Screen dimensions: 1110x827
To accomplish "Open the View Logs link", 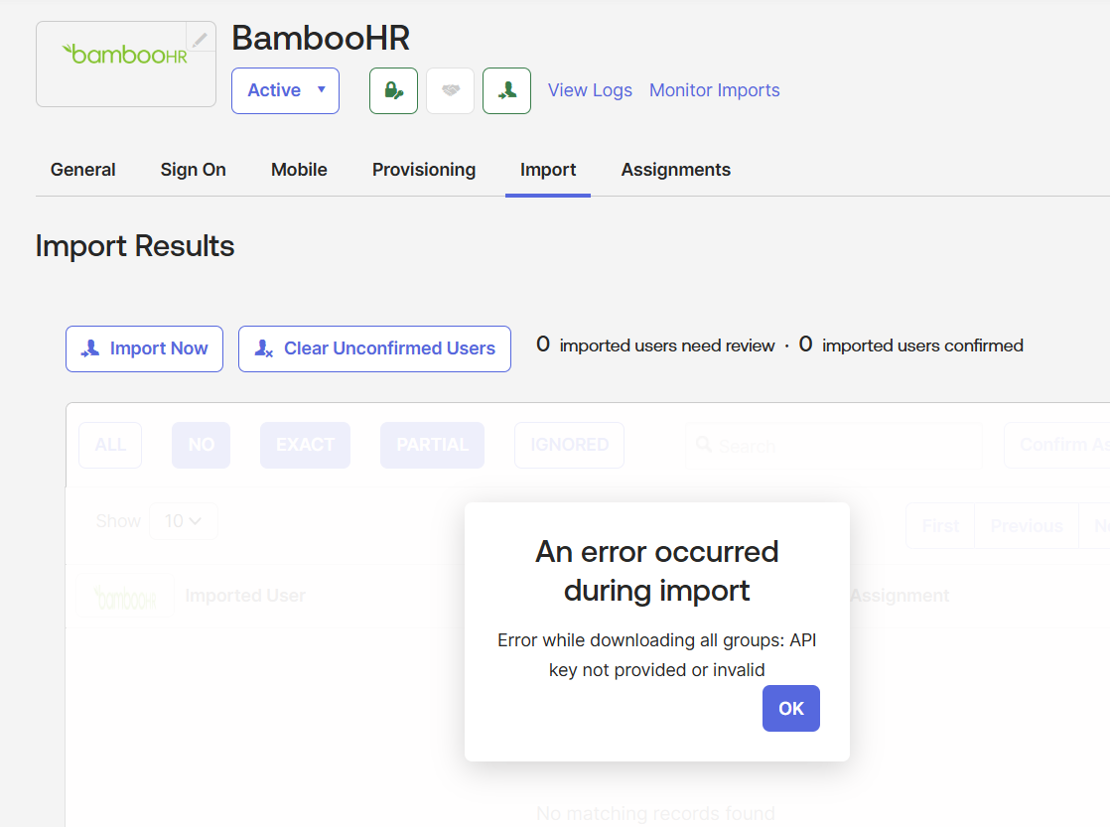I will click(x=590, y=90).
